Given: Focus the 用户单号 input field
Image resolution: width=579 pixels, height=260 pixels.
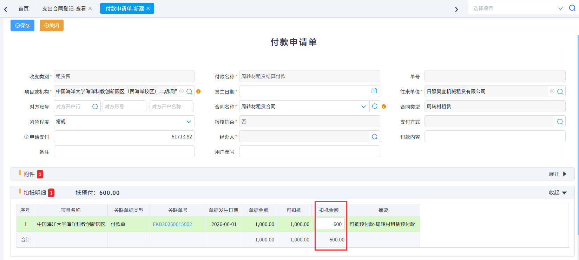Looking at the screenshot, I should 309,152.
